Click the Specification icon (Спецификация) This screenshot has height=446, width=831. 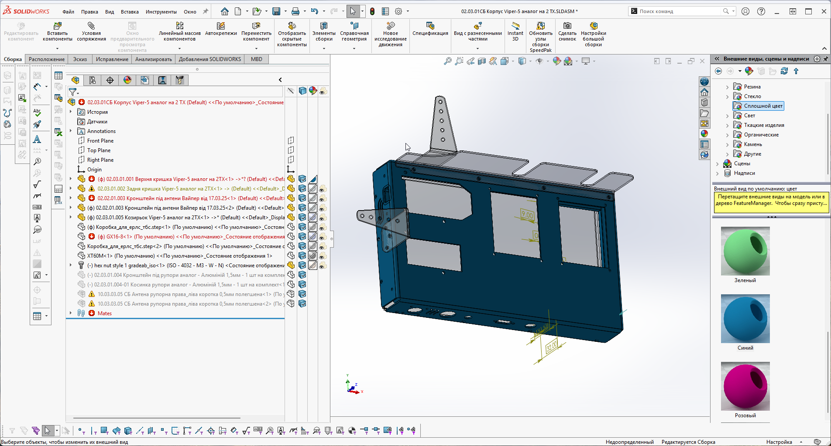click(430, 26)
